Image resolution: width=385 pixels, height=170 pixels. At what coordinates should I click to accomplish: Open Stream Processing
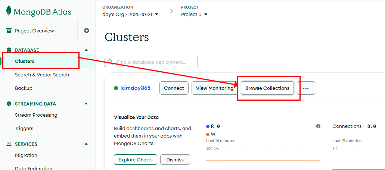click(x=36, y=115)
